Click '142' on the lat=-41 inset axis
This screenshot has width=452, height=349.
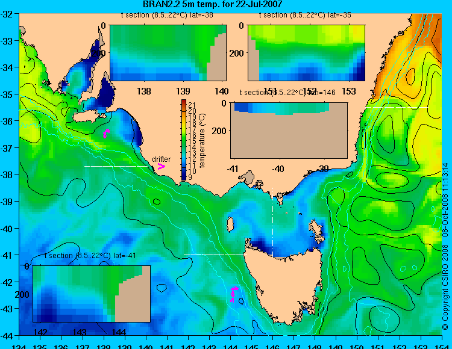click(x=40, y=332)
